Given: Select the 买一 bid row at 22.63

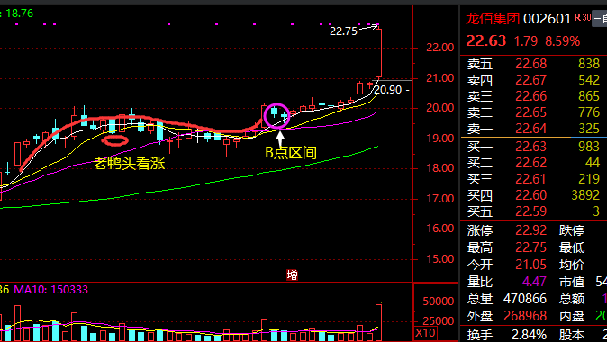Looking at the screenshot, I should 534,146.
